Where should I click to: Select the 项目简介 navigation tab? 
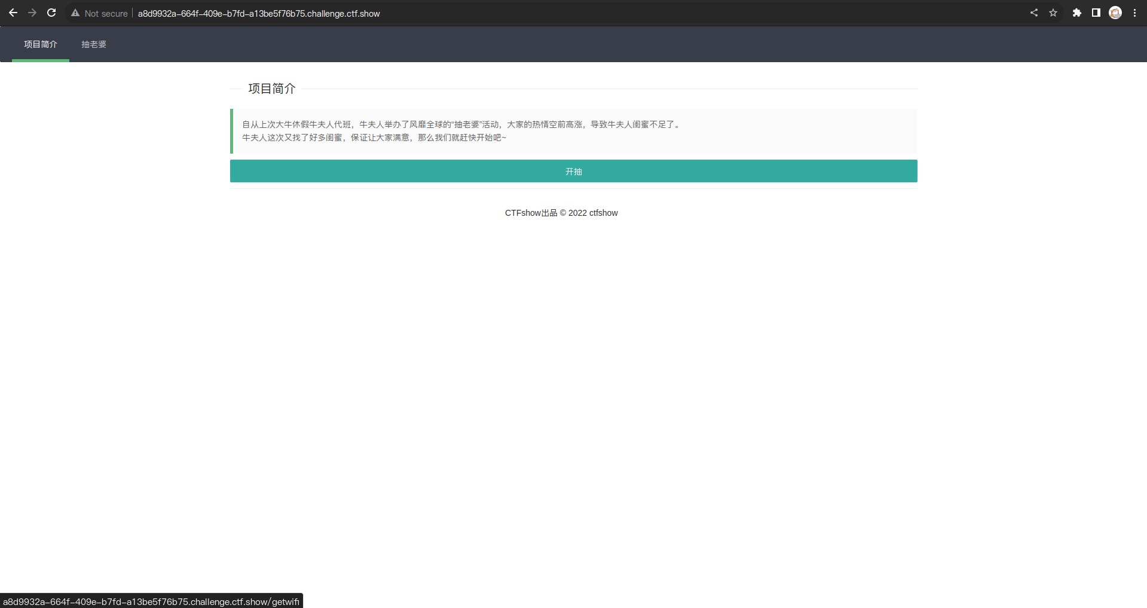coord(41,44)
